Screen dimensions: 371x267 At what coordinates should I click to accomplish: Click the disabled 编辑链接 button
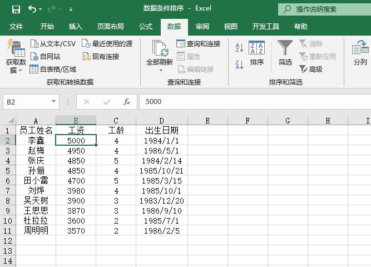[x=195, y=70]
